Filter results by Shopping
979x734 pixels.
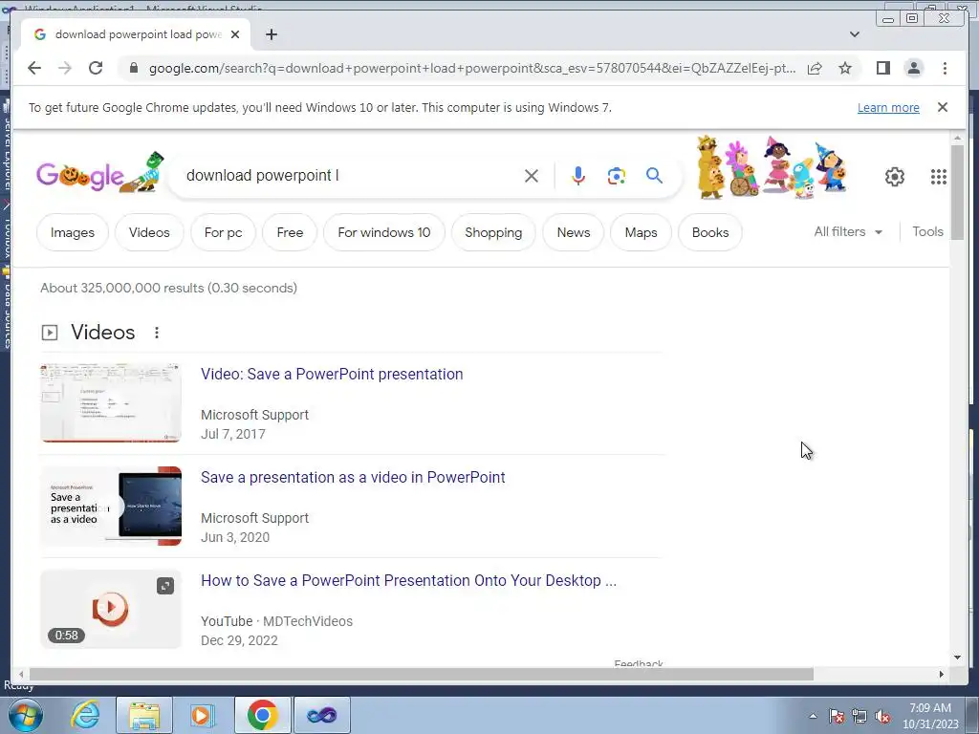[x=493, y=232]
